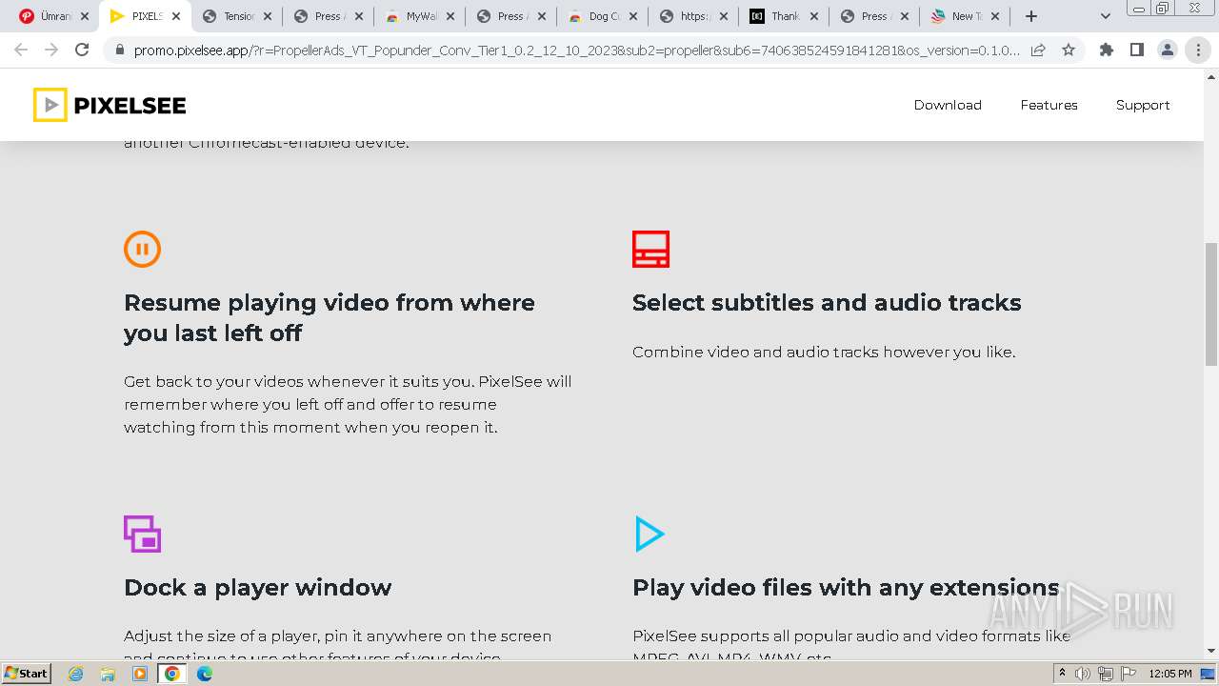Launch Internet Explorer from taskbar
This screenshot has height=686, width=1219.
[x=76, y=674]
